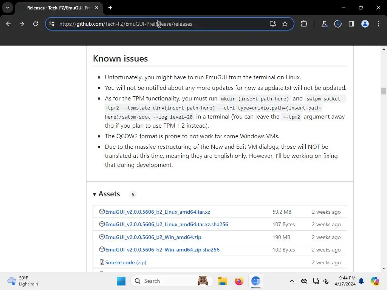Go forward to the next page
This screenshot has height=290, width=387.
pyautogui.click(x=22, y=24)
